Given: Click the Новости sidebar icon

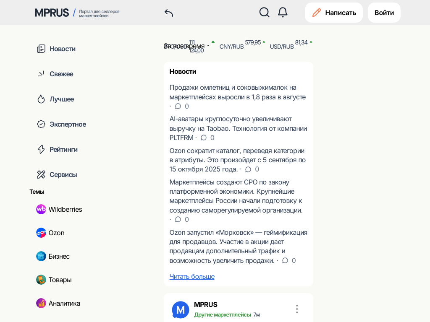Looking at the screenshot, I should [x=41, y=49].
